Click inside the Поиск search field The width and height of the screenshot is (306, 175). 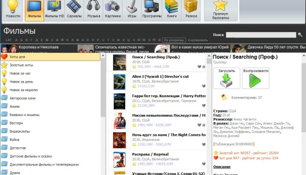tap(261, 35)
